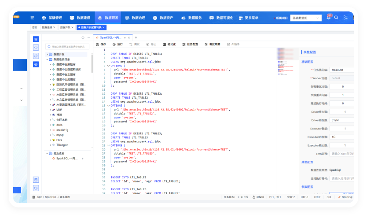This screenshot has height=218, width=367.
Task: Close the 数据连接 page tab
Action: click(x=54, y=27)
